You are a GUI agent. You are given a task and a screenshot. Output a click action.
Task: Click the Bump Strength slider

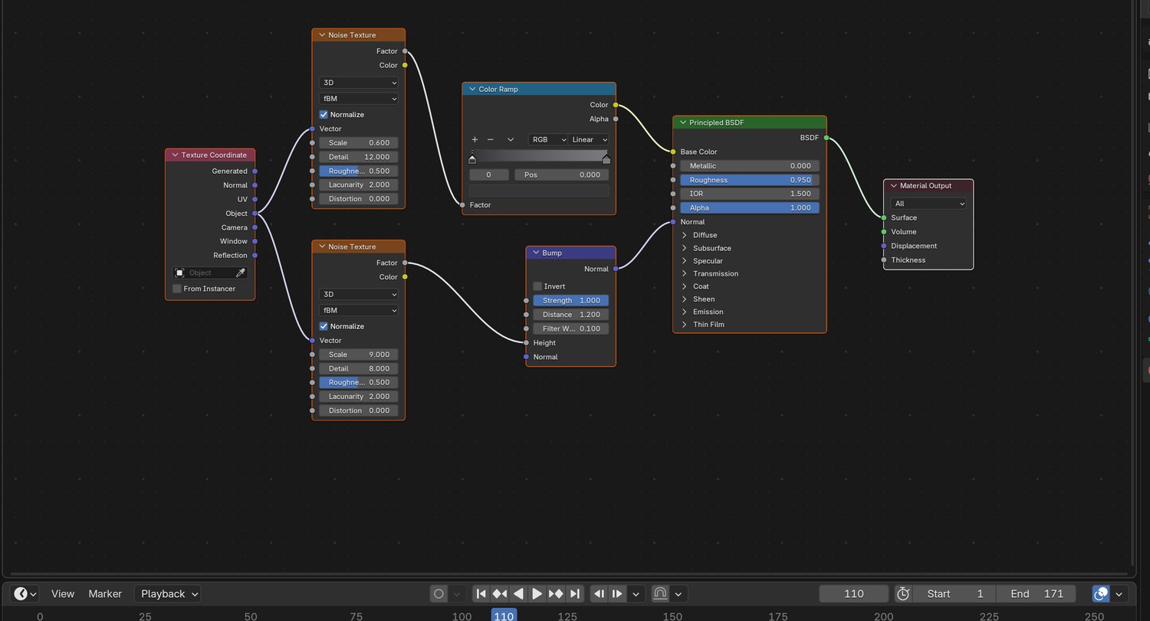pos(571,300)
